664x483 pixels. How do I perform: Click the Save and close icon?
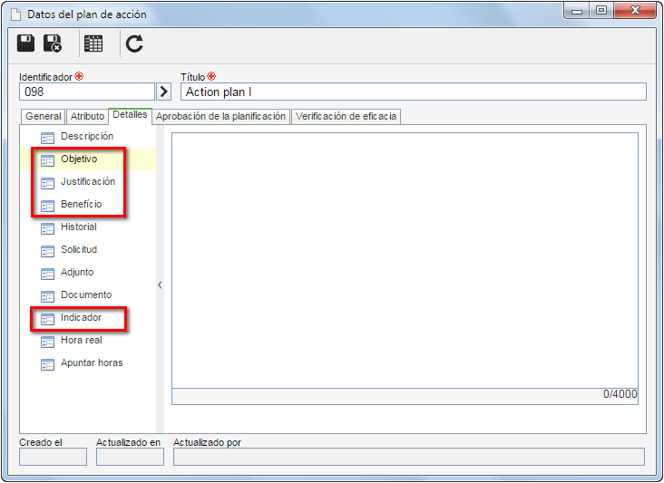53,43
